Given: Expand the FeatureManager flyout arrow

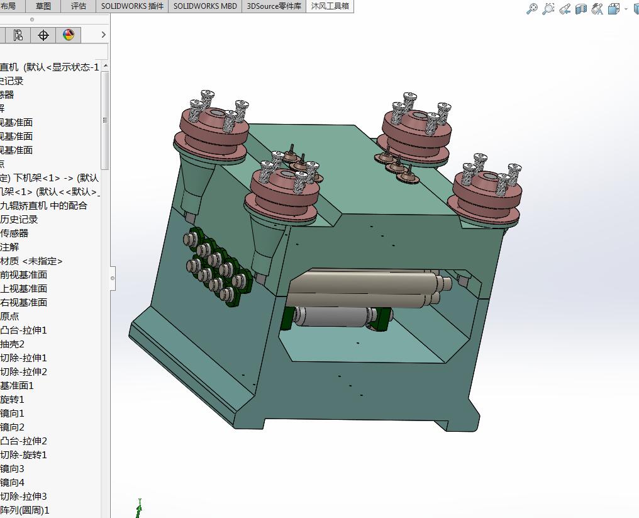Looking at the screenshot, I should (x=104, y=35).
